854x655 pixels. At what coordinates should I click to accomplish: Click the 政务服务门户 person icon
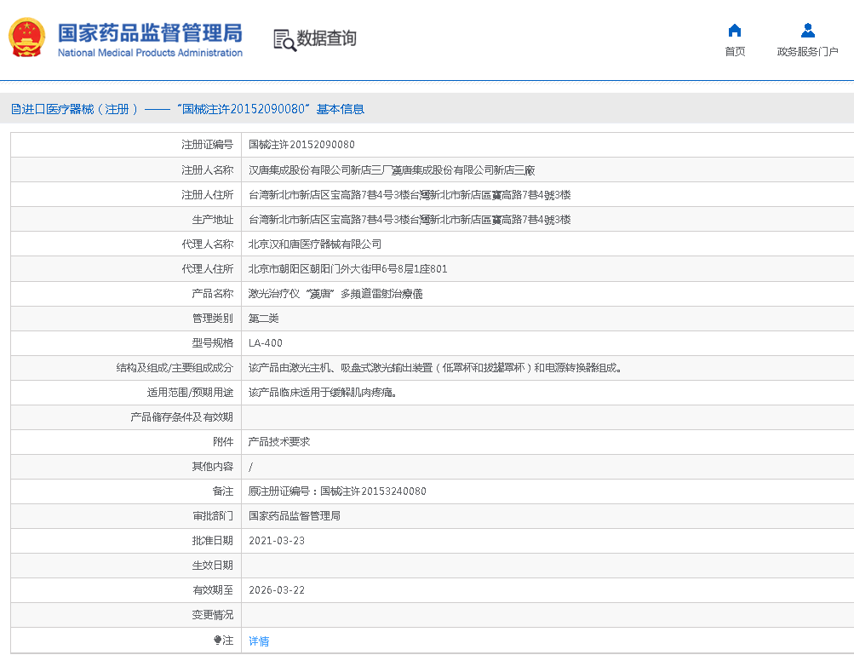point(807,31)
